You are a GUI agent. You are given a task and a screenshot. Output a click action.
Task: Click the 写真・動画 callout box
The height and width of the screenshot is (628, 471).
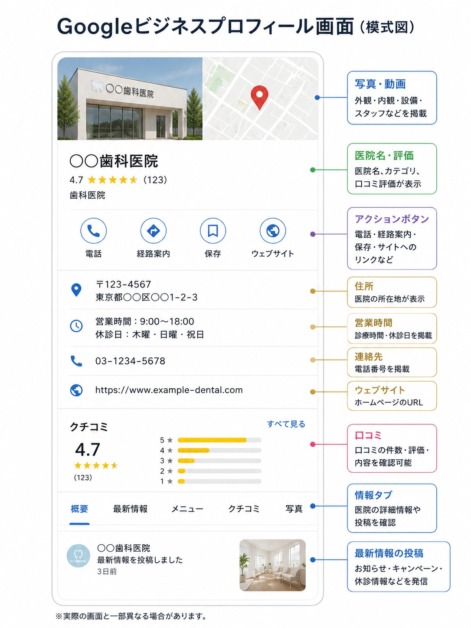(392, 98)
